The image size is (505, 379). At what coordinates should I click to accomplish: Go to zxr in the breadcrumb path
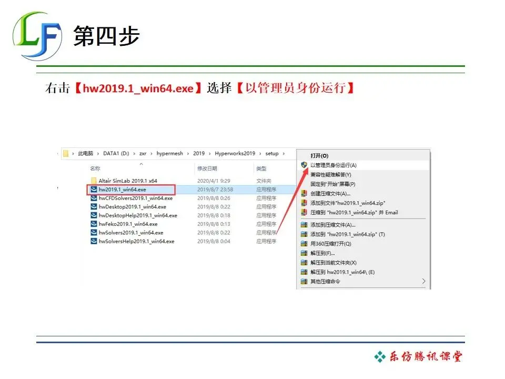[x=143, y=153]
